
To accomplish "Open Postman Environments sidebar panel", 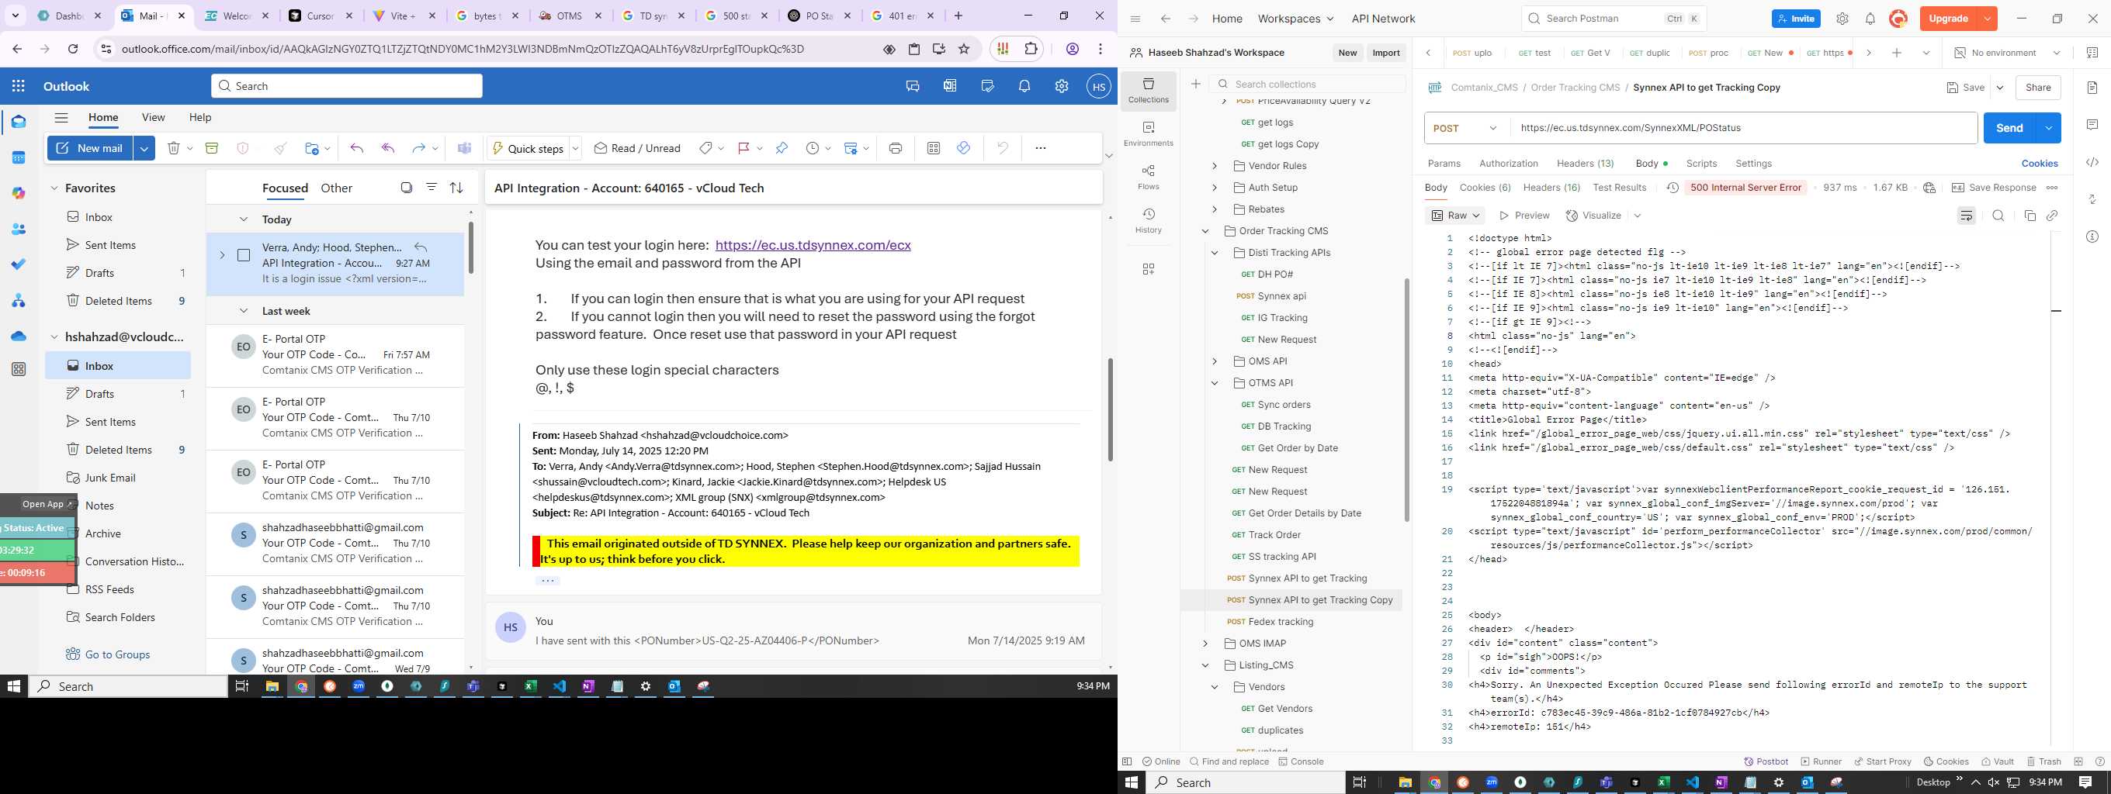I will pyautogui.click(x=1148, y=134).
